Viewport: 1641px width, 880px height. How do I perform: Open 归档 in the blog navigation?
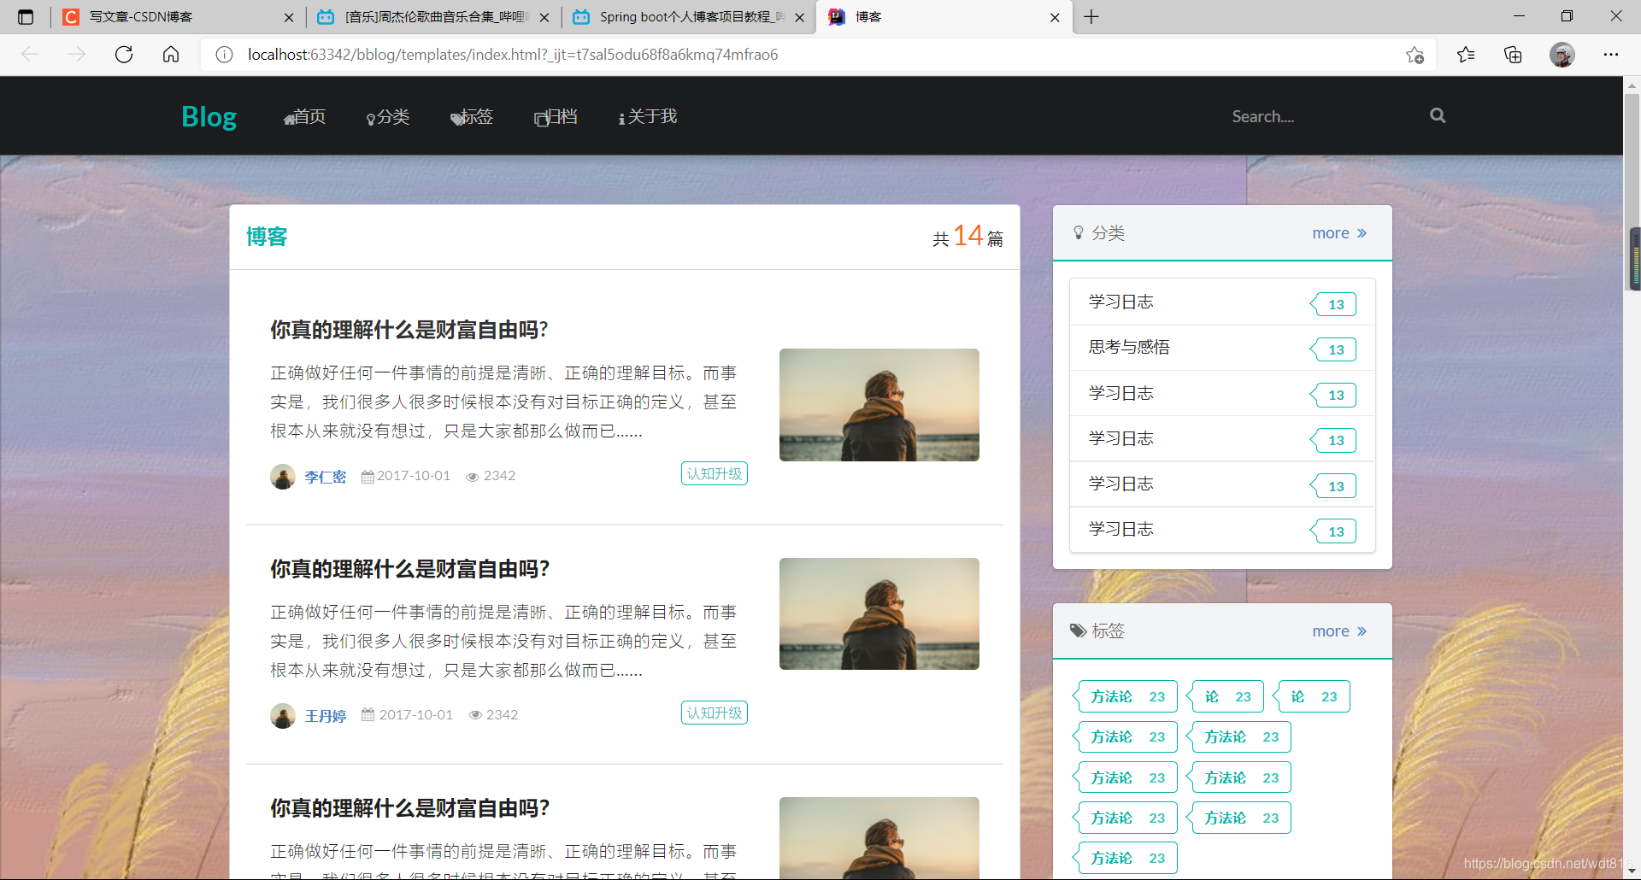556,116
